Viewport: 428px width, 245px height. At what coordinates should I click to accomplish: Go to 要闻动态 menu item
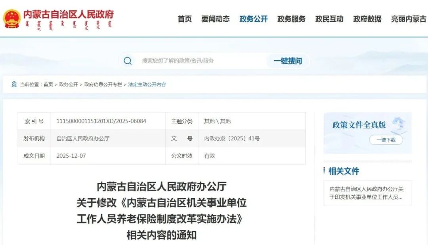(215, 19)
